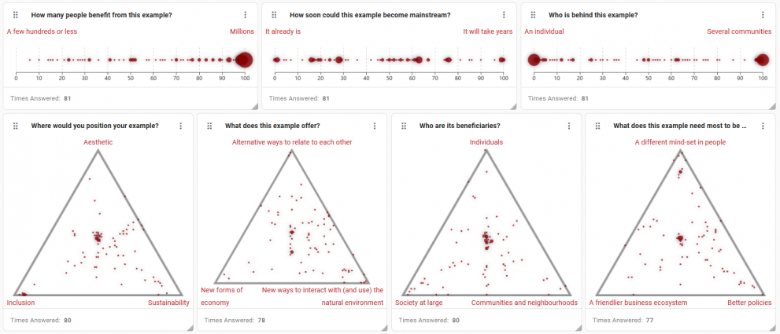Viewport: 780px width, 334px height.
Task: Click drag handle beside "Who is behind this example?"
Action: (534, 15)
